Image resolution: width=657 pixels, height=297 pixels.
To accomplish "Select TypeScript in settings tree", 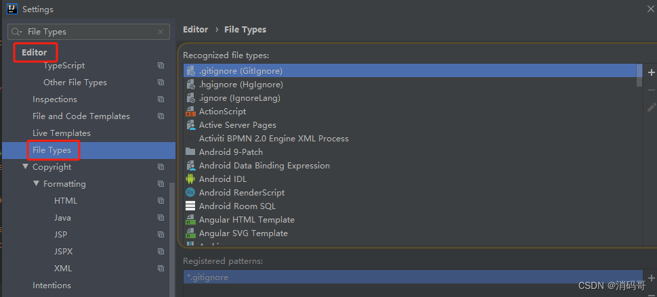I will (x=64, y=66).
